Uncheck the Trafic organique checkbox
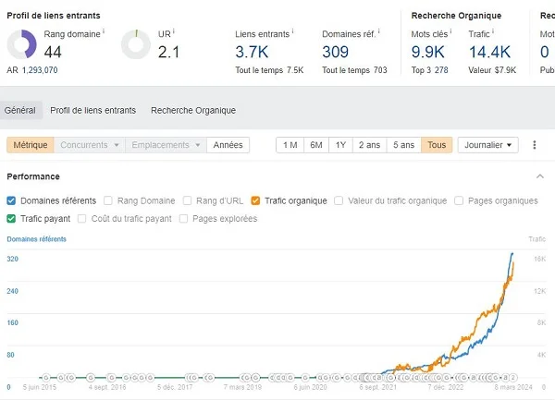Screen dimensions: 555x400 (x=255, y=200)
